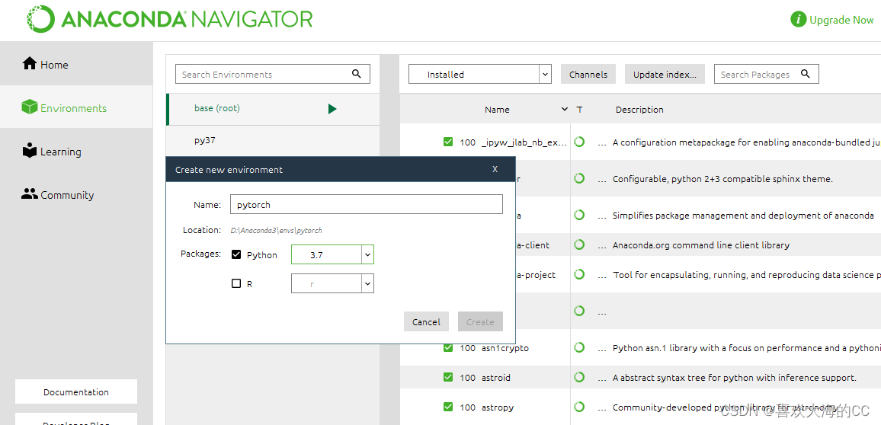Click the type icon beside sphinx theme description
The image size is (881, 425).
click(x=579, y=178)
